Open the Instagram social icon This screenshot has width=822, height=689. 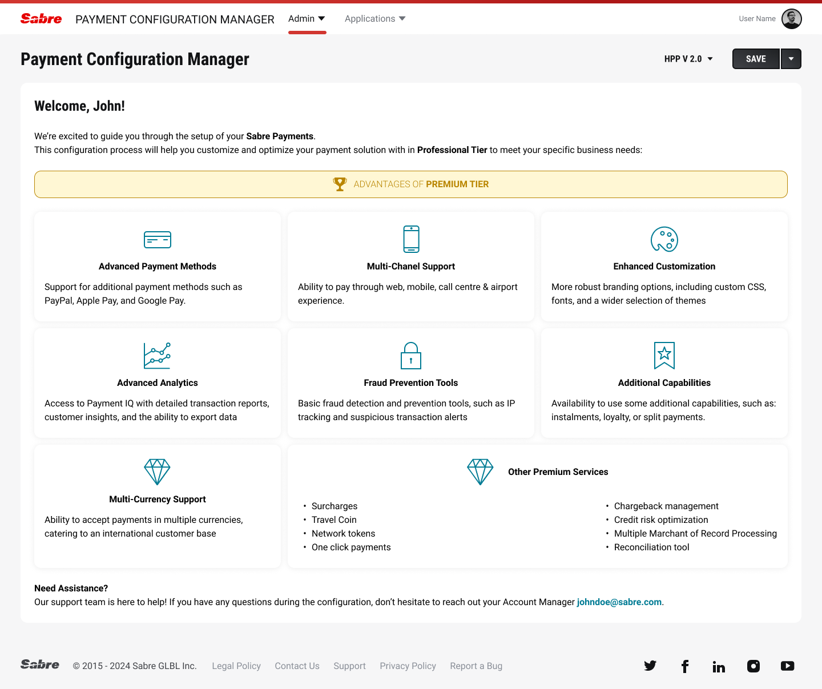pyautogui.click(x=753, y=666)
